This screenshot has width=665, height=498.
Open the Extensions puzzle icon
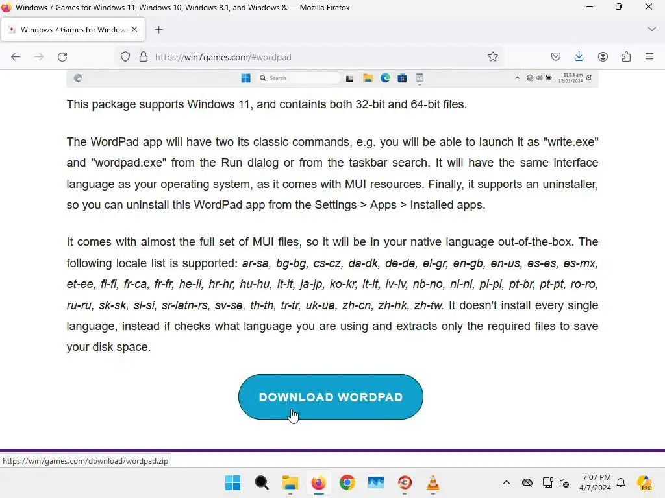point(626,57)
